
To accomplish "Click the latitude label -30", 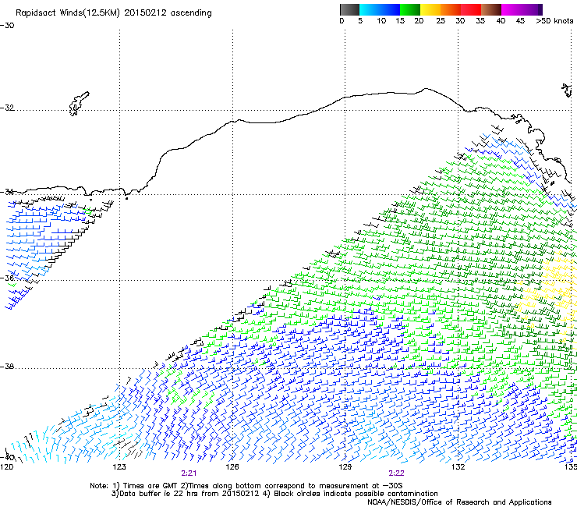I will (7, 26).
